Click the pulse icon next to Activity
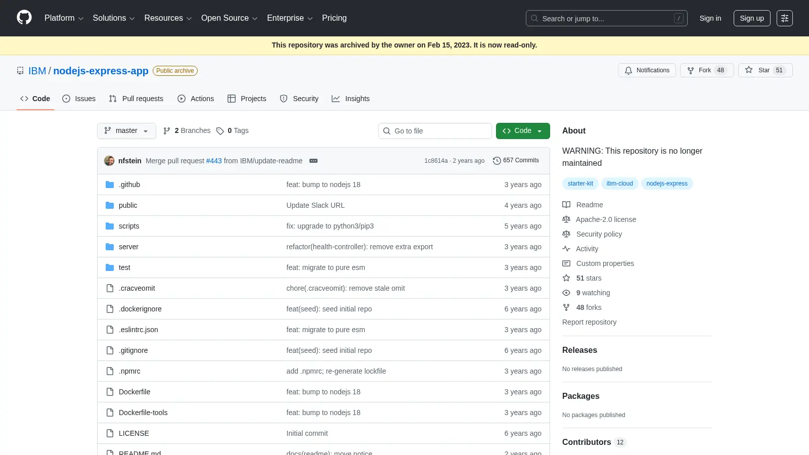 566,249
